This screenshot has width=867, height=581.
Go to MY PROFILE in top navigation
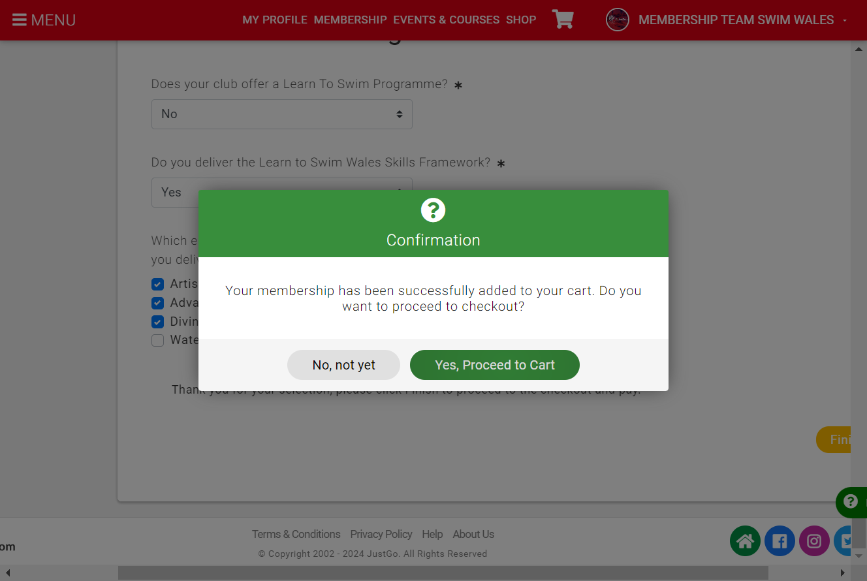(x=275, y=20)
